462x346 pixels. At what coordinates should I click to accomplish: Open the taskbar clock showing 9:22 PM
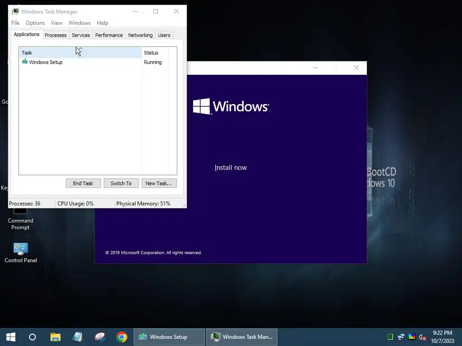point(442,337)
